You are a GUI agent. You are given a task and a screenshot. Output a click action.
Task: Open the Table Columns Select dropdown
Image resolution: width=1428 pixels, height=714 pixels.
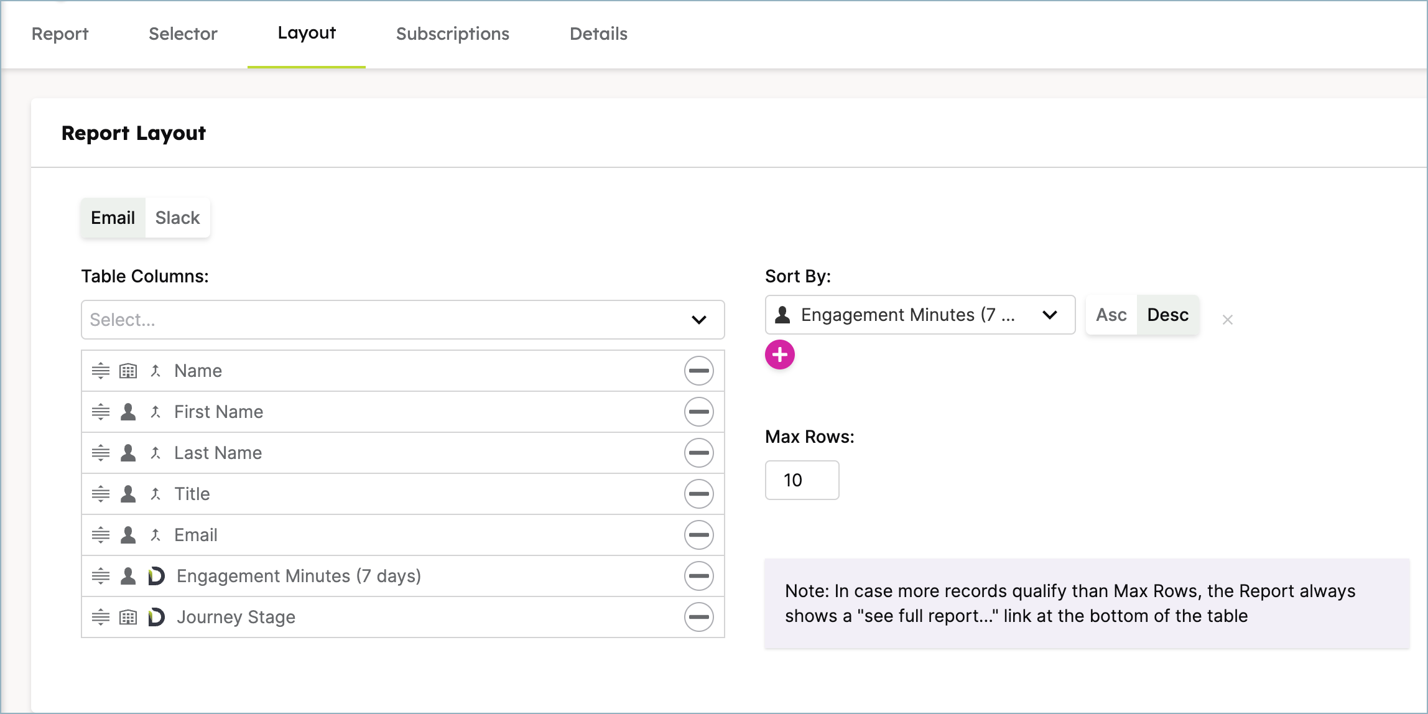coord(402,320)
